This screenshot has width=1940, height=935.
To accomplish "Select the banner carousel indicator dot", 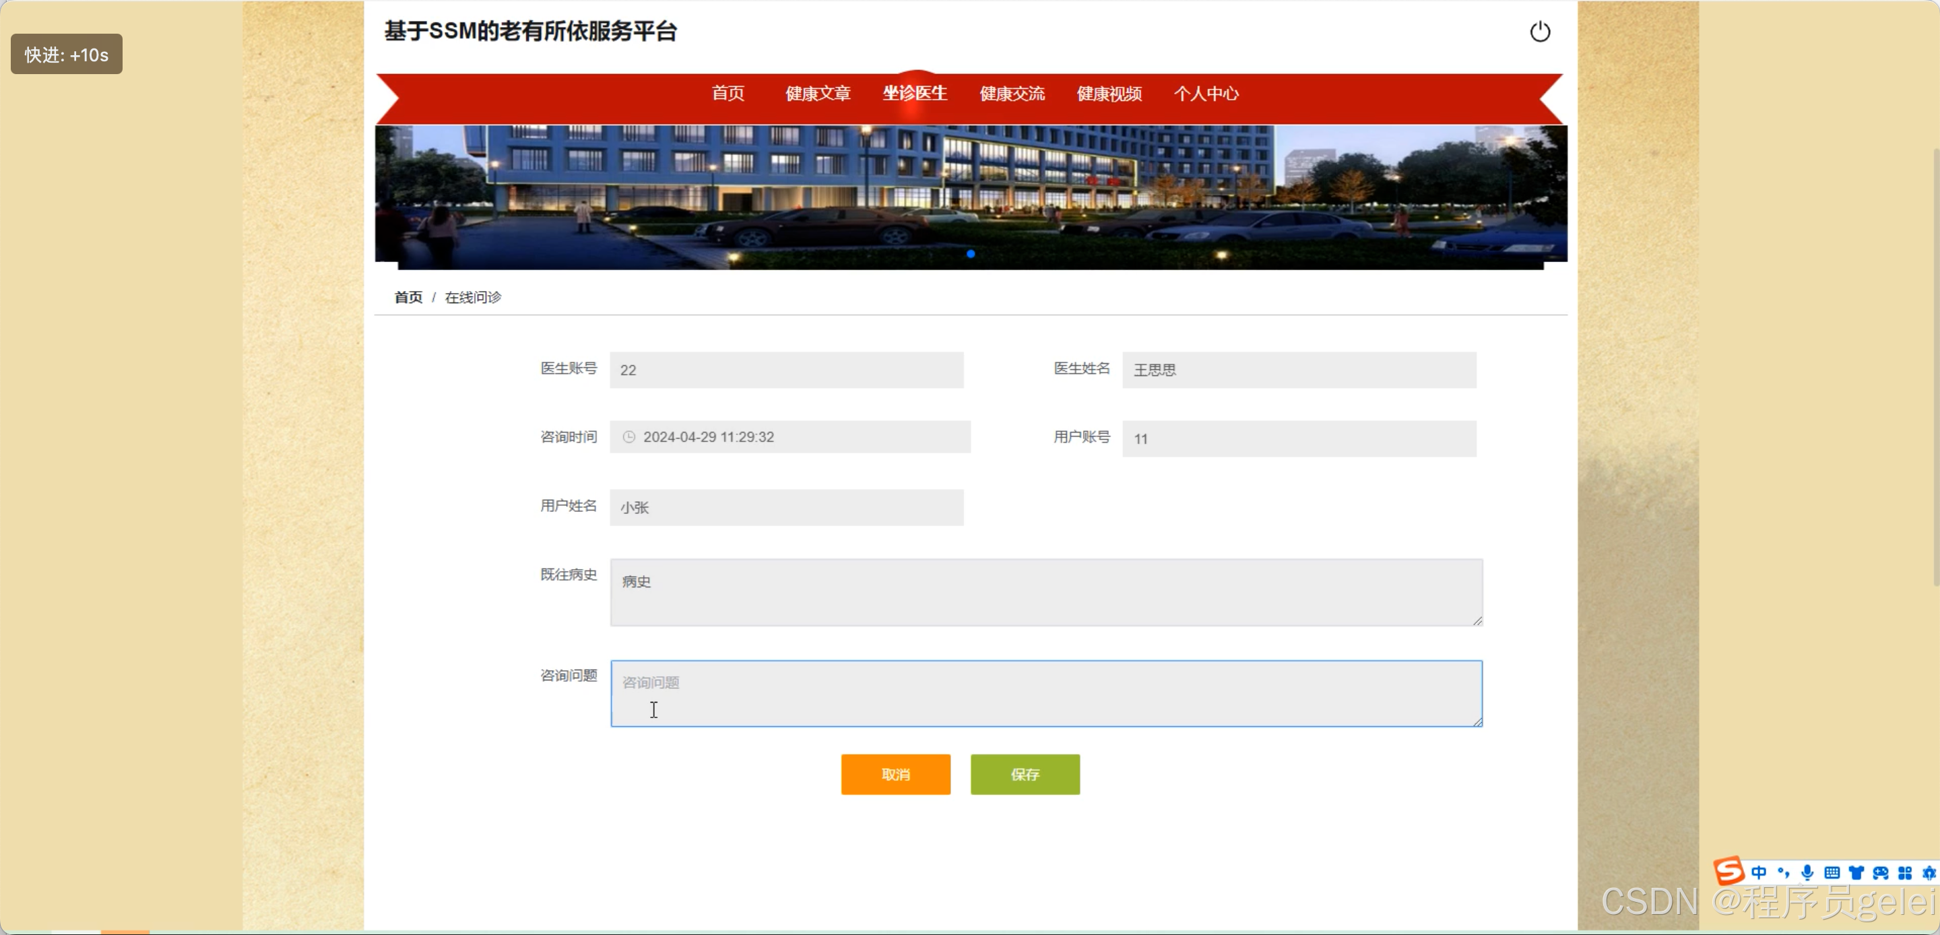I will [971, 255].
